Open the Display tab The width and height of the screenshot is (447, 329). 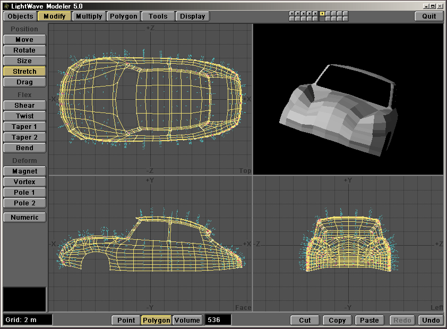[192, 16]
